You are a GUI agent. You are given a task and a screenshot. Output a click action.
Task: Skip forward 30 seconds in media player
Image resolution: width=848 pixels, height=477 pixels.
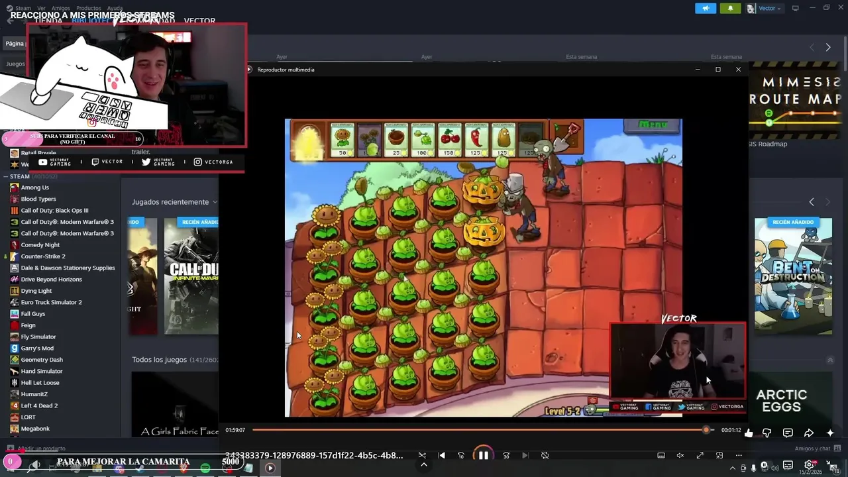(x=506, y=455)
